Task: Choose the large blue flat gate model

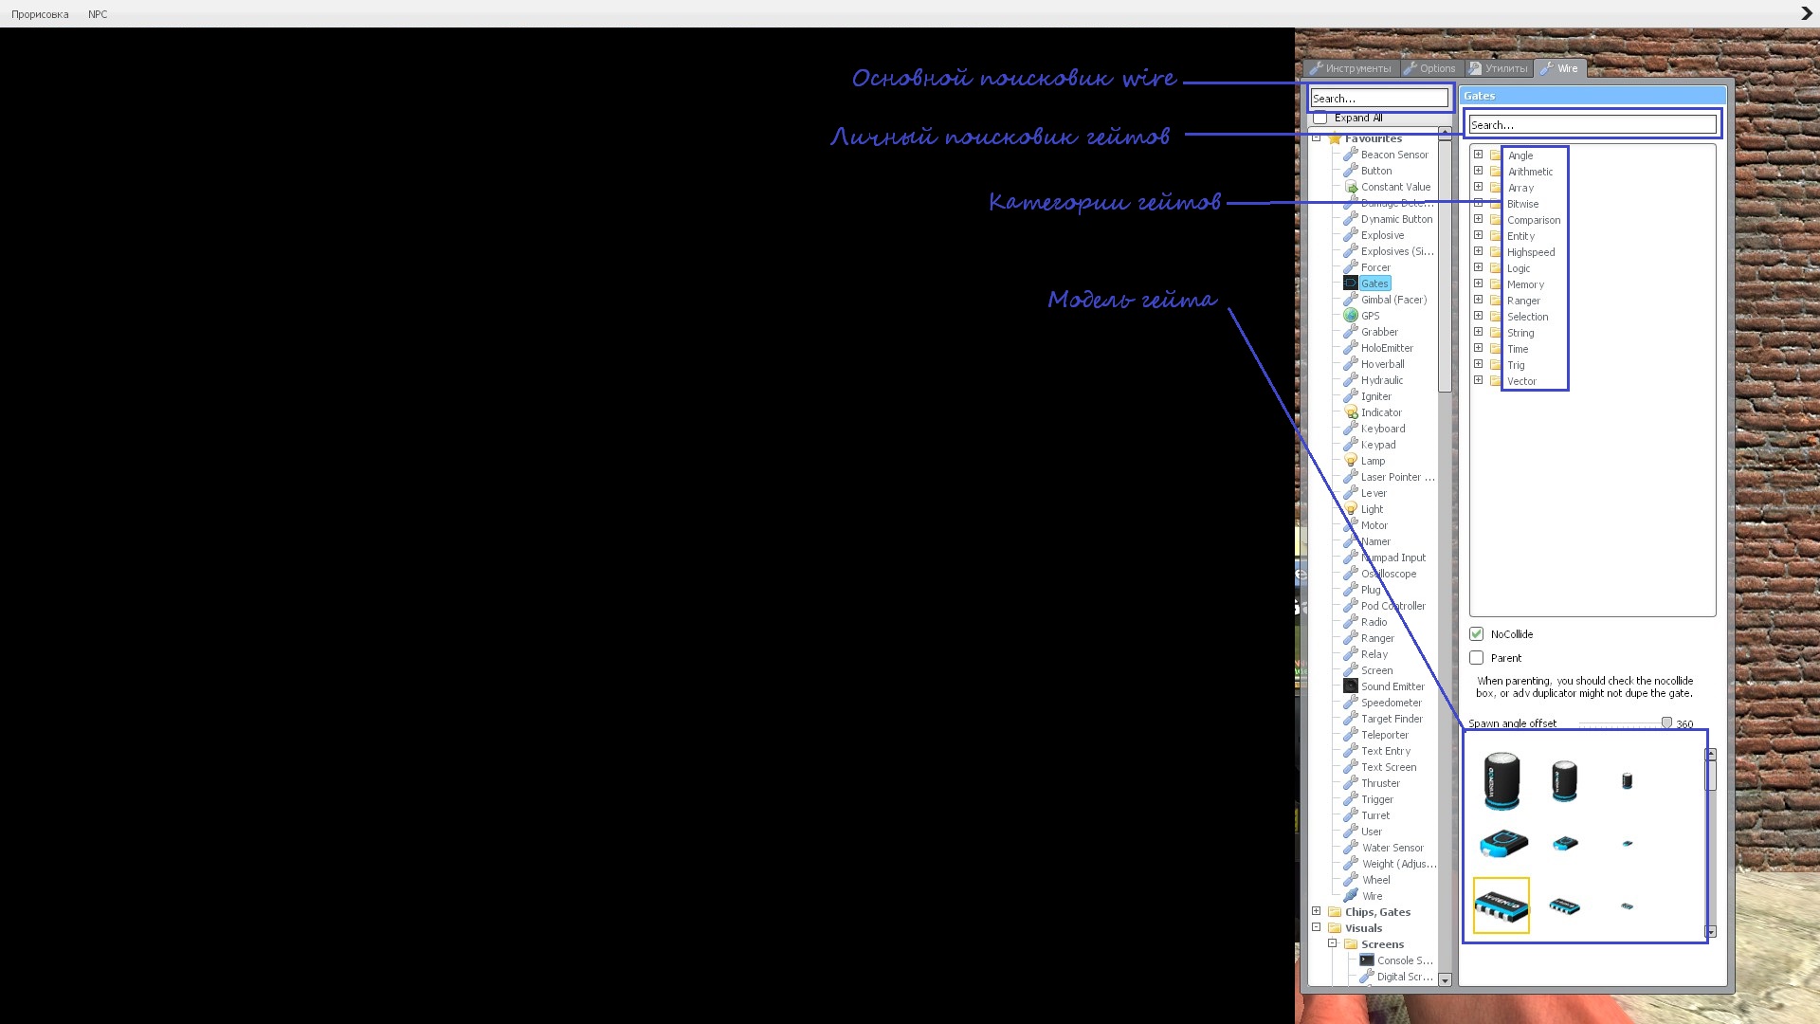Action: pyautogui.click(x=1503, y=843)
